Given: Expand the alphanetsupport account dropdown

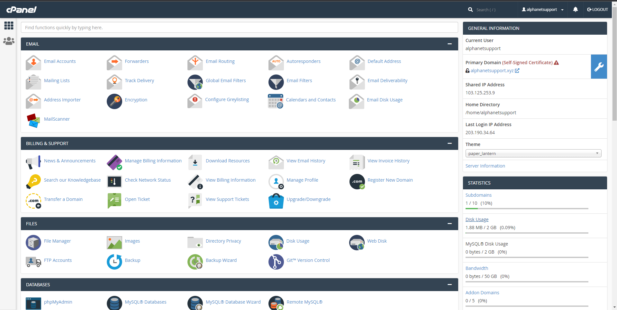Looking at the screenshot, I should (x=542, y=9).
